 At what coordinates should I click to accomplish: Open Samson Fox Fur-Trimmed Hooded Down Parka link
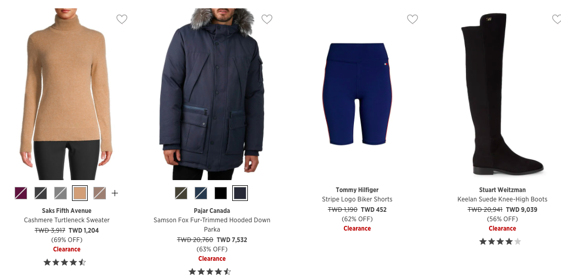pos(212,225)
